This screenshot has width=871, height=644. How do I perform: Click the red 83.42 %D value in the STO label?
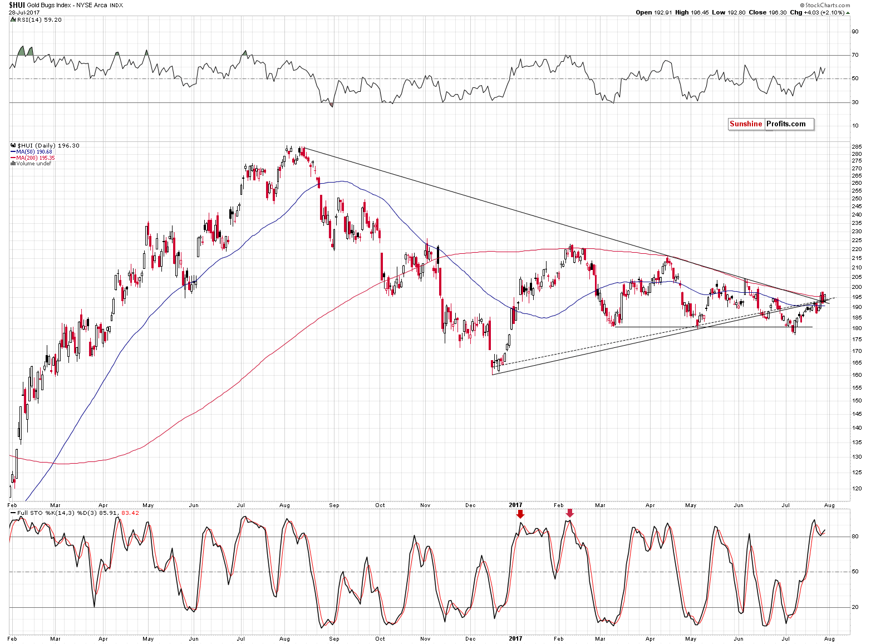point(130,513)
